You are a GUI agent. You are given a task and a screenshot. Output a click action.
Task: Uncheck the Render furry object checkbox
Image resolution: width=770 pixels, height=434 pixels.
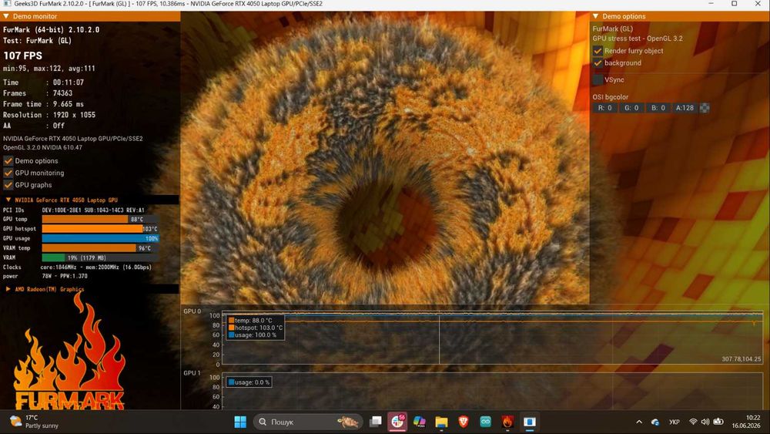pos(598,51)
